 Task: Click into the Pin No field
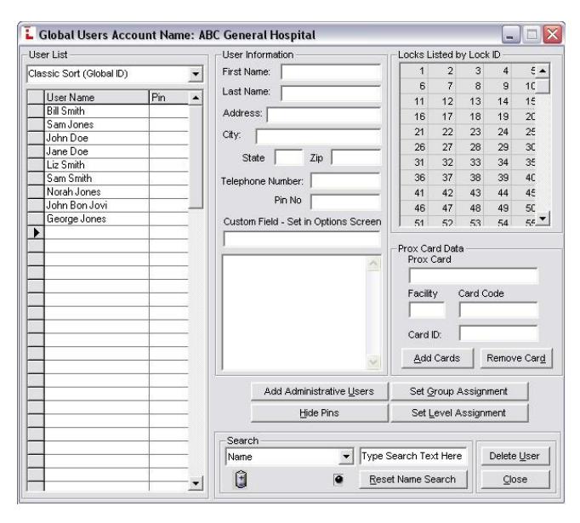pyautogui.click(x=345, y=202)
